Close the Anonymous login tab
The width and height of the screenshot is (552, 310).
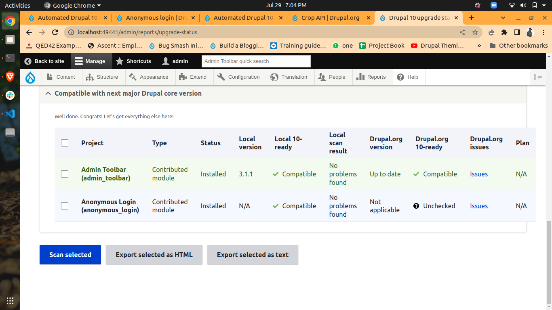click(193, 18)
